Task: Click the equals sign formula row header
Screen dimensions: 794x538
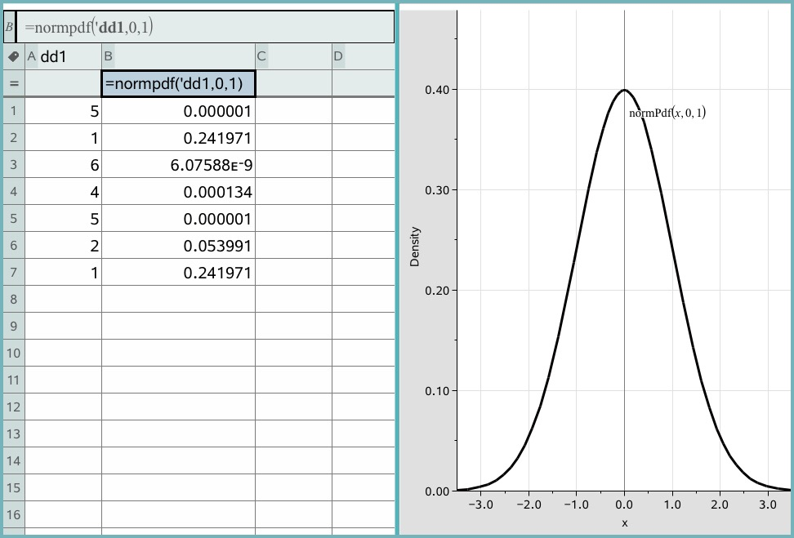Action: tap(13, 83)
